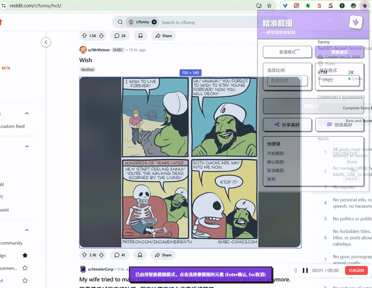This screenshot has height=288, width=372.
Task: Open the 41 comments on the Wish post
Action: [120, 255]
